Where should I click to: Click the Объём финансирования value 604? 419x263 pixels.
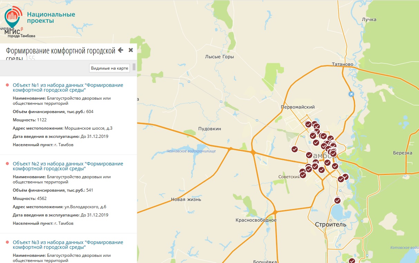coord(90,112)
